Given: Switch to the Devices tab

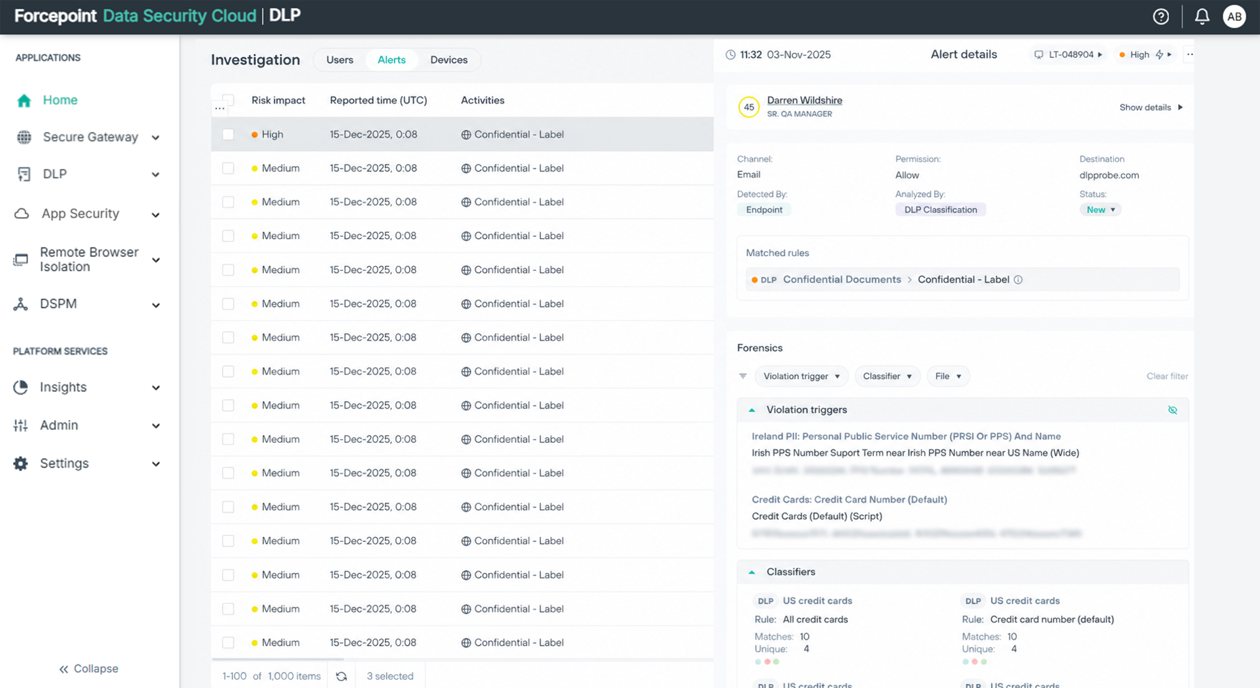Looking at the screenshot, I should tap(449, 60).
